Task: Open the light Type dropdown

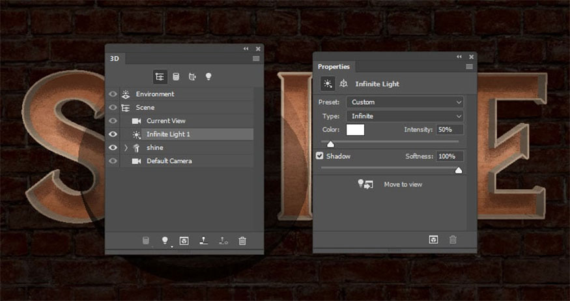Action: point(405,116)
